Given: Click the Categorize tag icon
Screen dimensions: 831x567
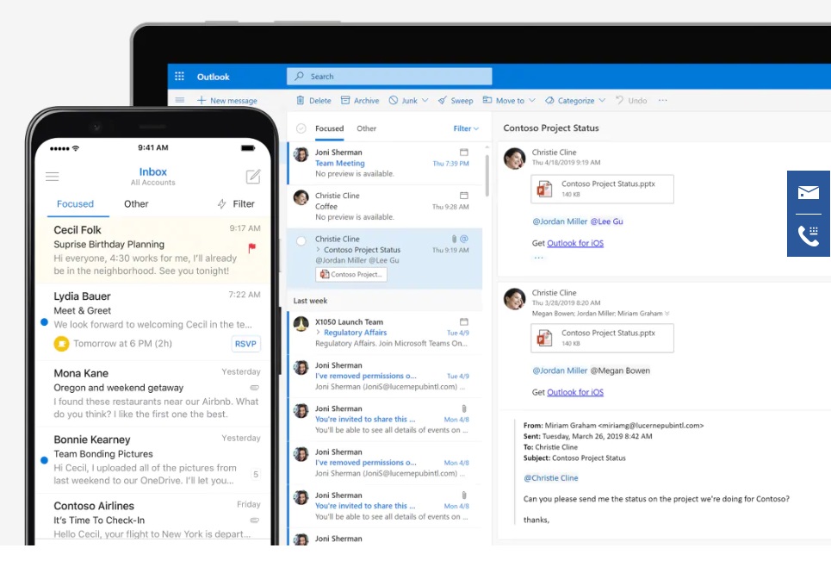Looking at the screenshot, I should 549,100.
